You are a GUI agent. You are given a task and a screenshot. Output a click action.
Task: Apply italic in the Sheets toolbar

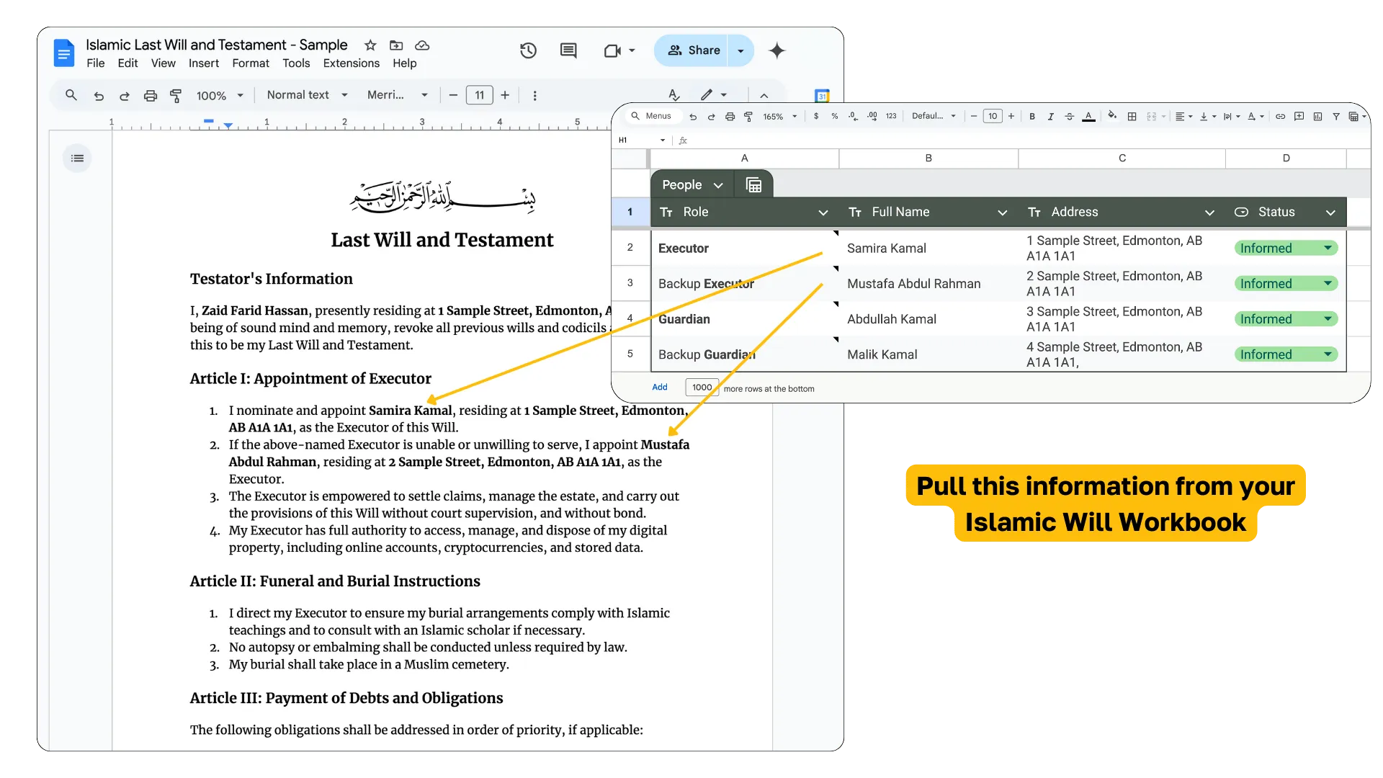[1050, 116]
